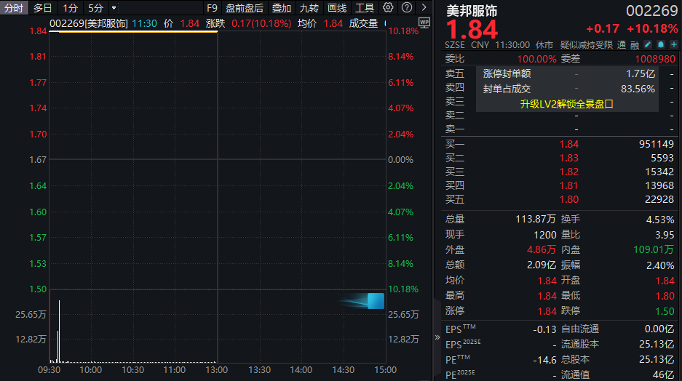Add stock to watchlist with plus icon
This screenshot has width=682, height=381.
coord(673,44)
